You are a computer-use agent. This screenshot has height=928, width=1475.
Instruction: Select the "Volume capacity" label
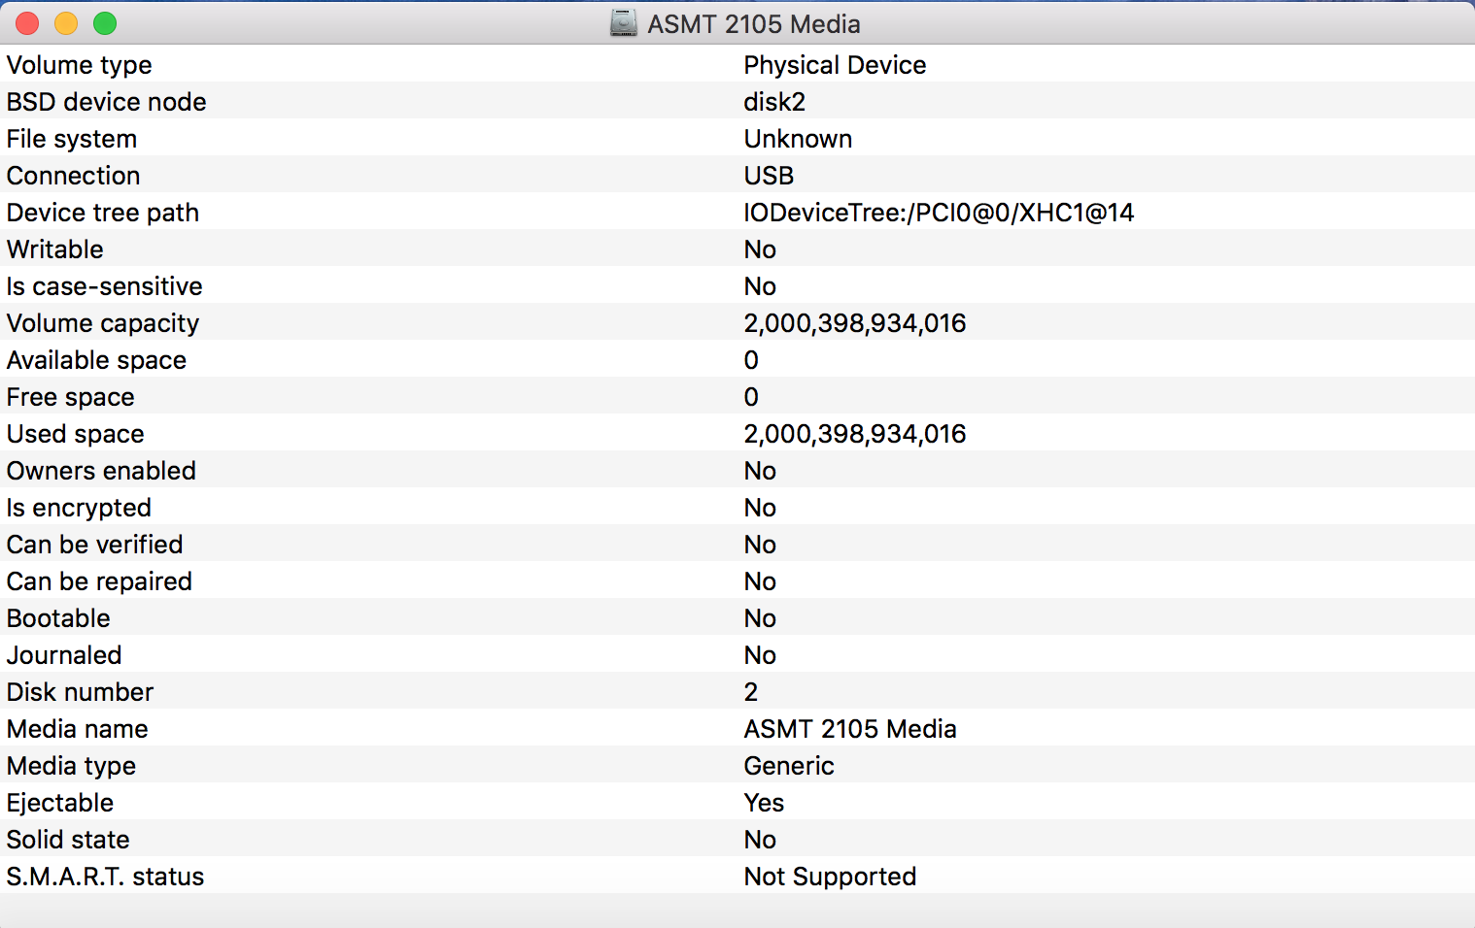pos(103,323)
